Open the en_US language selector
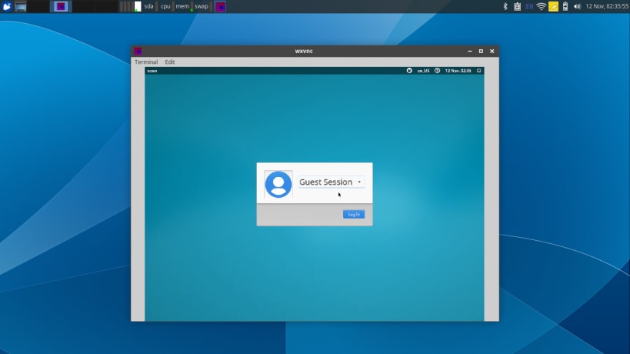Viewport: 630px width, 354px height. [x=423, y=71]
